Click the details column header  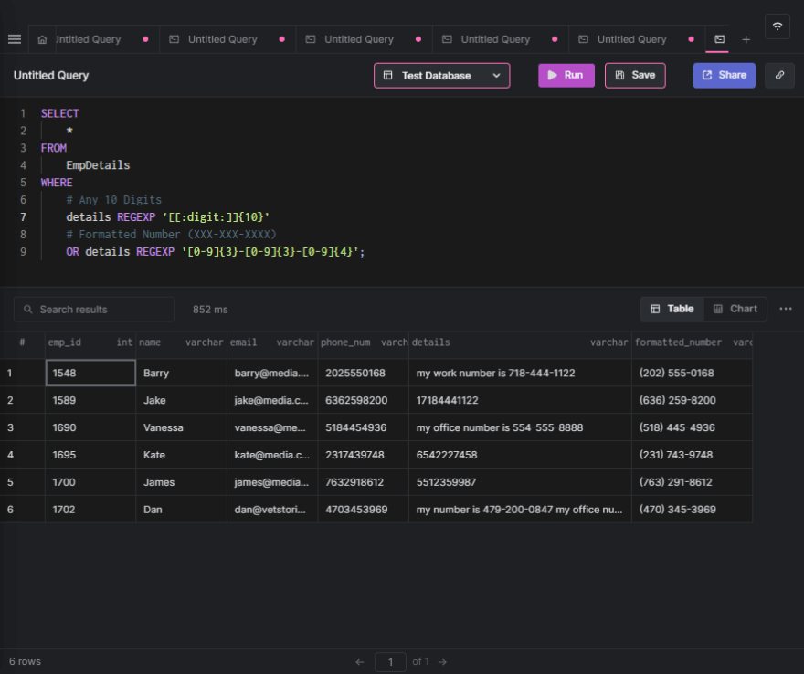tap(520, 342)
